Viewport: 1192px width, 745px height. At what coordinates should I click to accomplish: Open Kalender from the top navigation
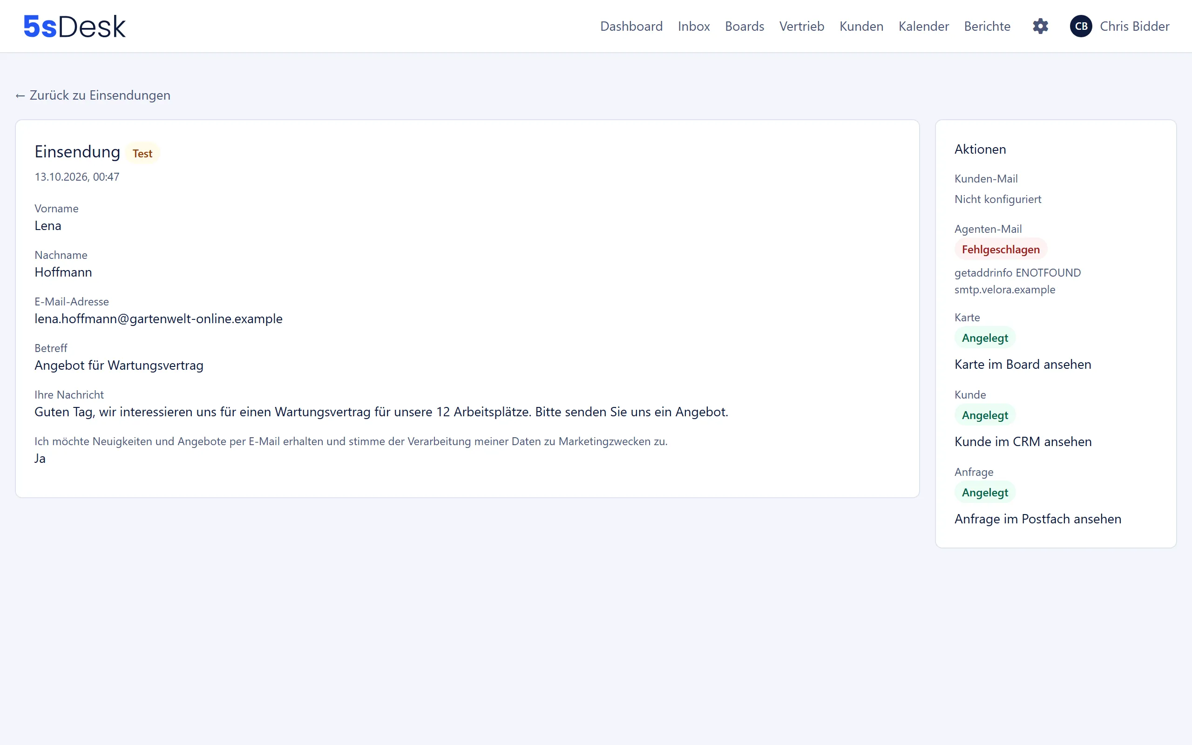(923, 26)
